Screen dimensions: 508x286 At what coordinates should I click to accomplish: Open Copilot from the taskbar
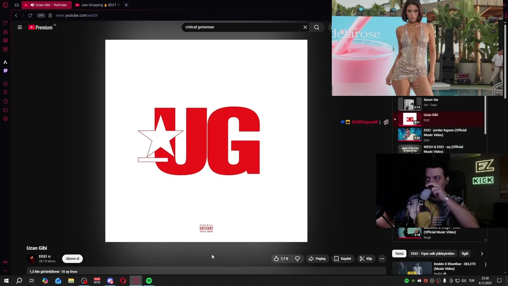click(45, 281)
